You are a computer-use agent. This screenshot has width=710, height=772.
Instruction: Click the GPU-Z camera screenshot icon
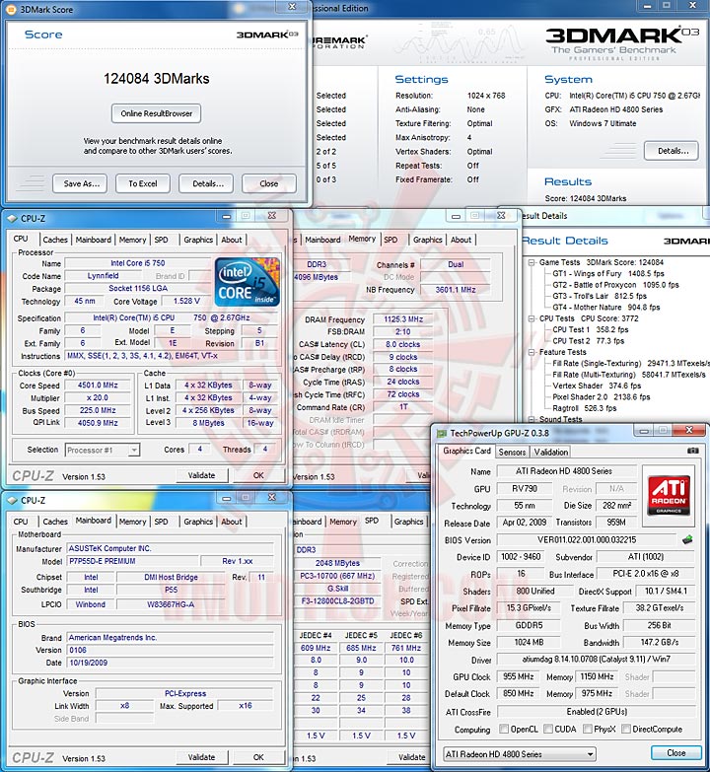(692, 451)
